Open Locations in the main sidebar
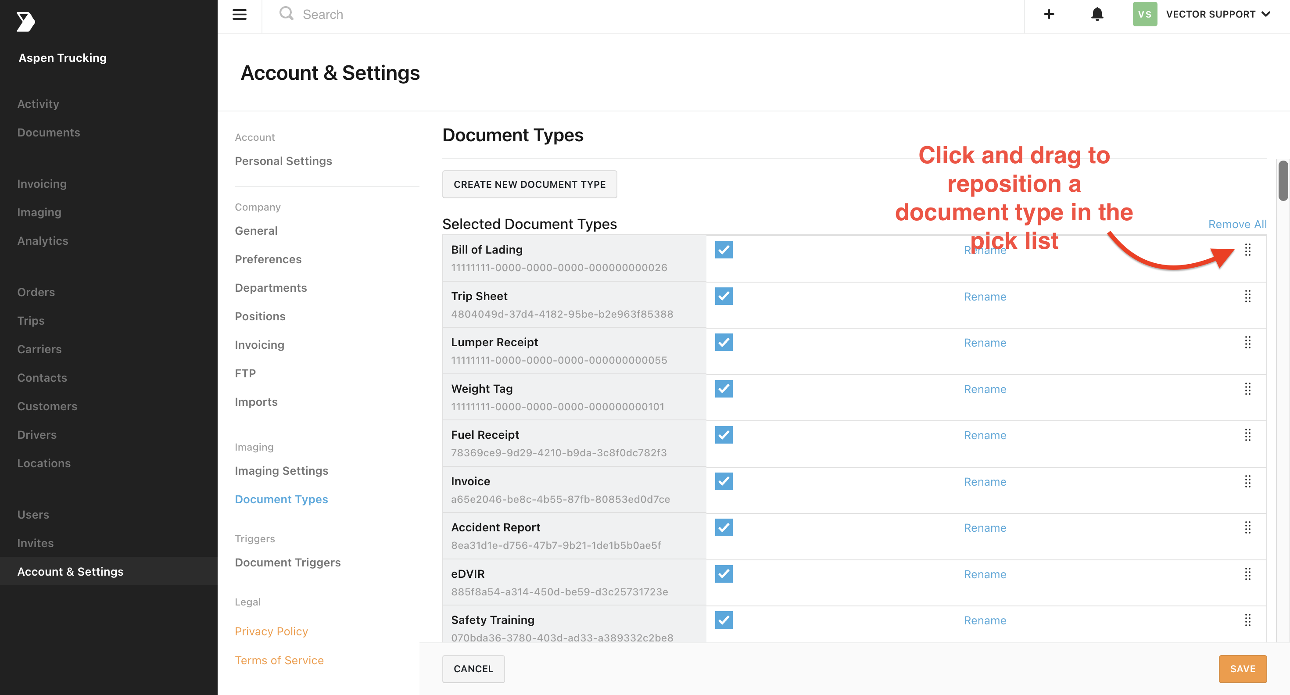 [x=44, y=463]
